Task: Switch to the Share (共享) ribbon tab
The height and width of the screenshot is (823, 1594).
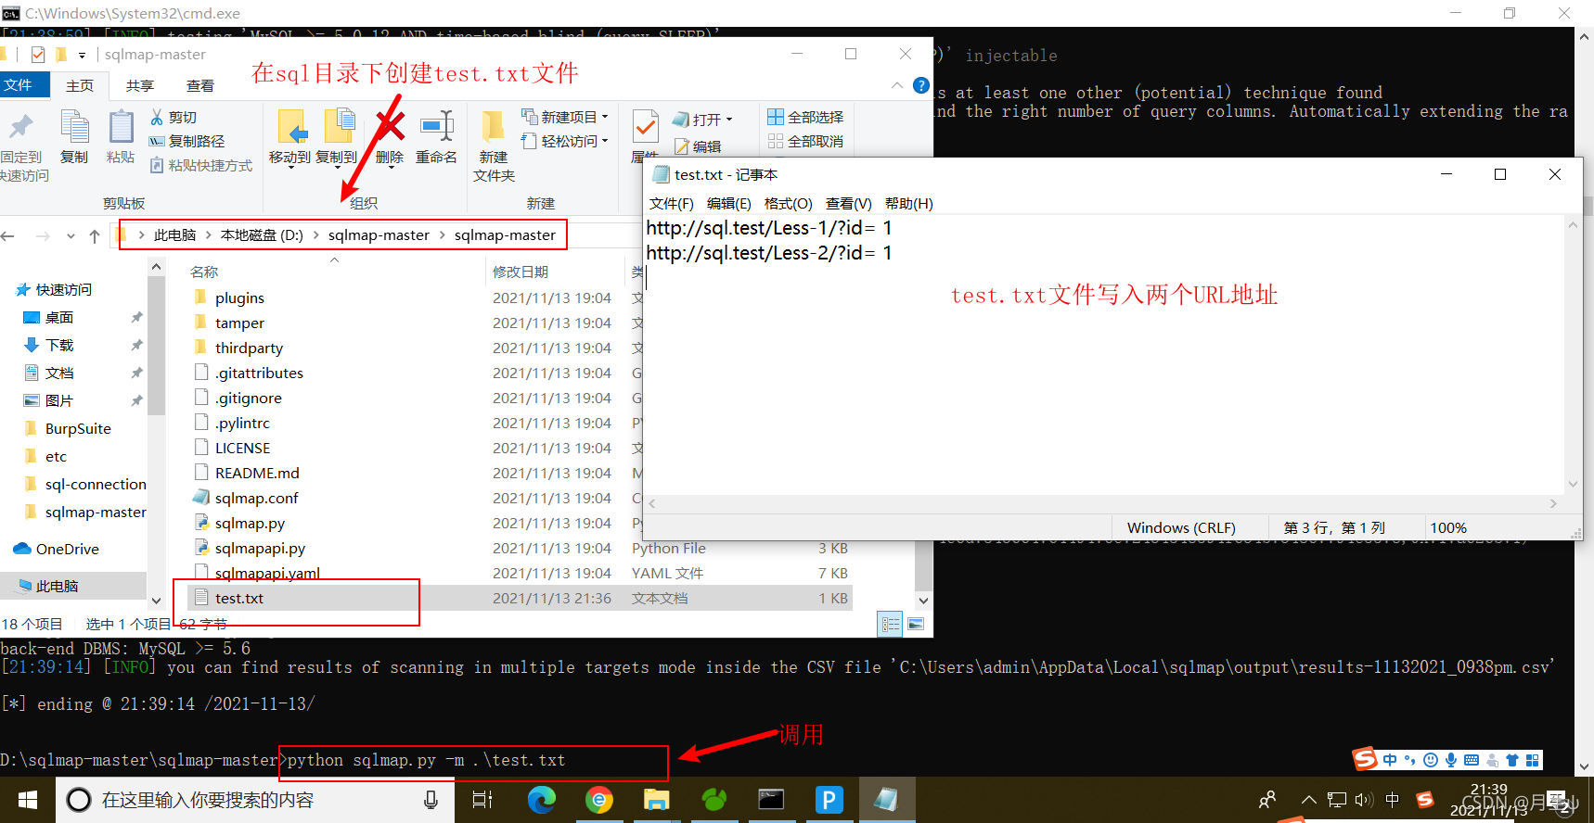Action: [x=140, y=85]
